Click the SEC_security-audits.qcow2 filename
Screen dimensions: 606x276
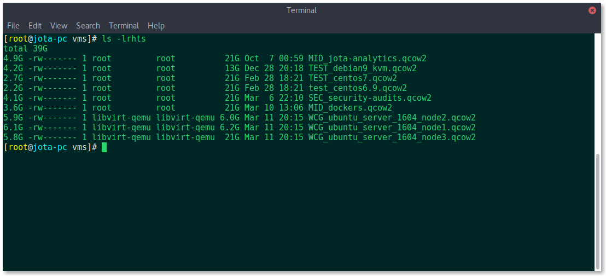point(370,98)
